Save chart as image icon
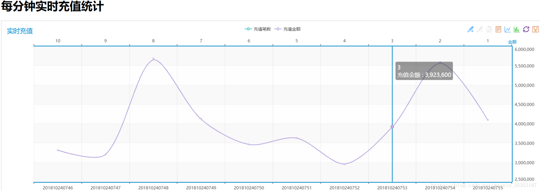 click(x=535, y=29)
